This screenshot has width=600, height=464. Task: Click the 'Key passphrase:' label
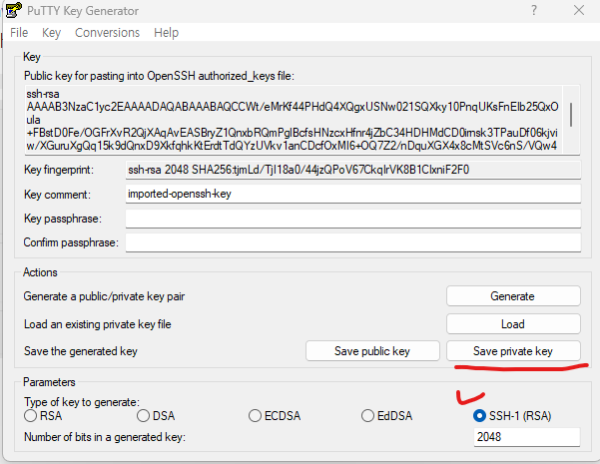(63, 219)
